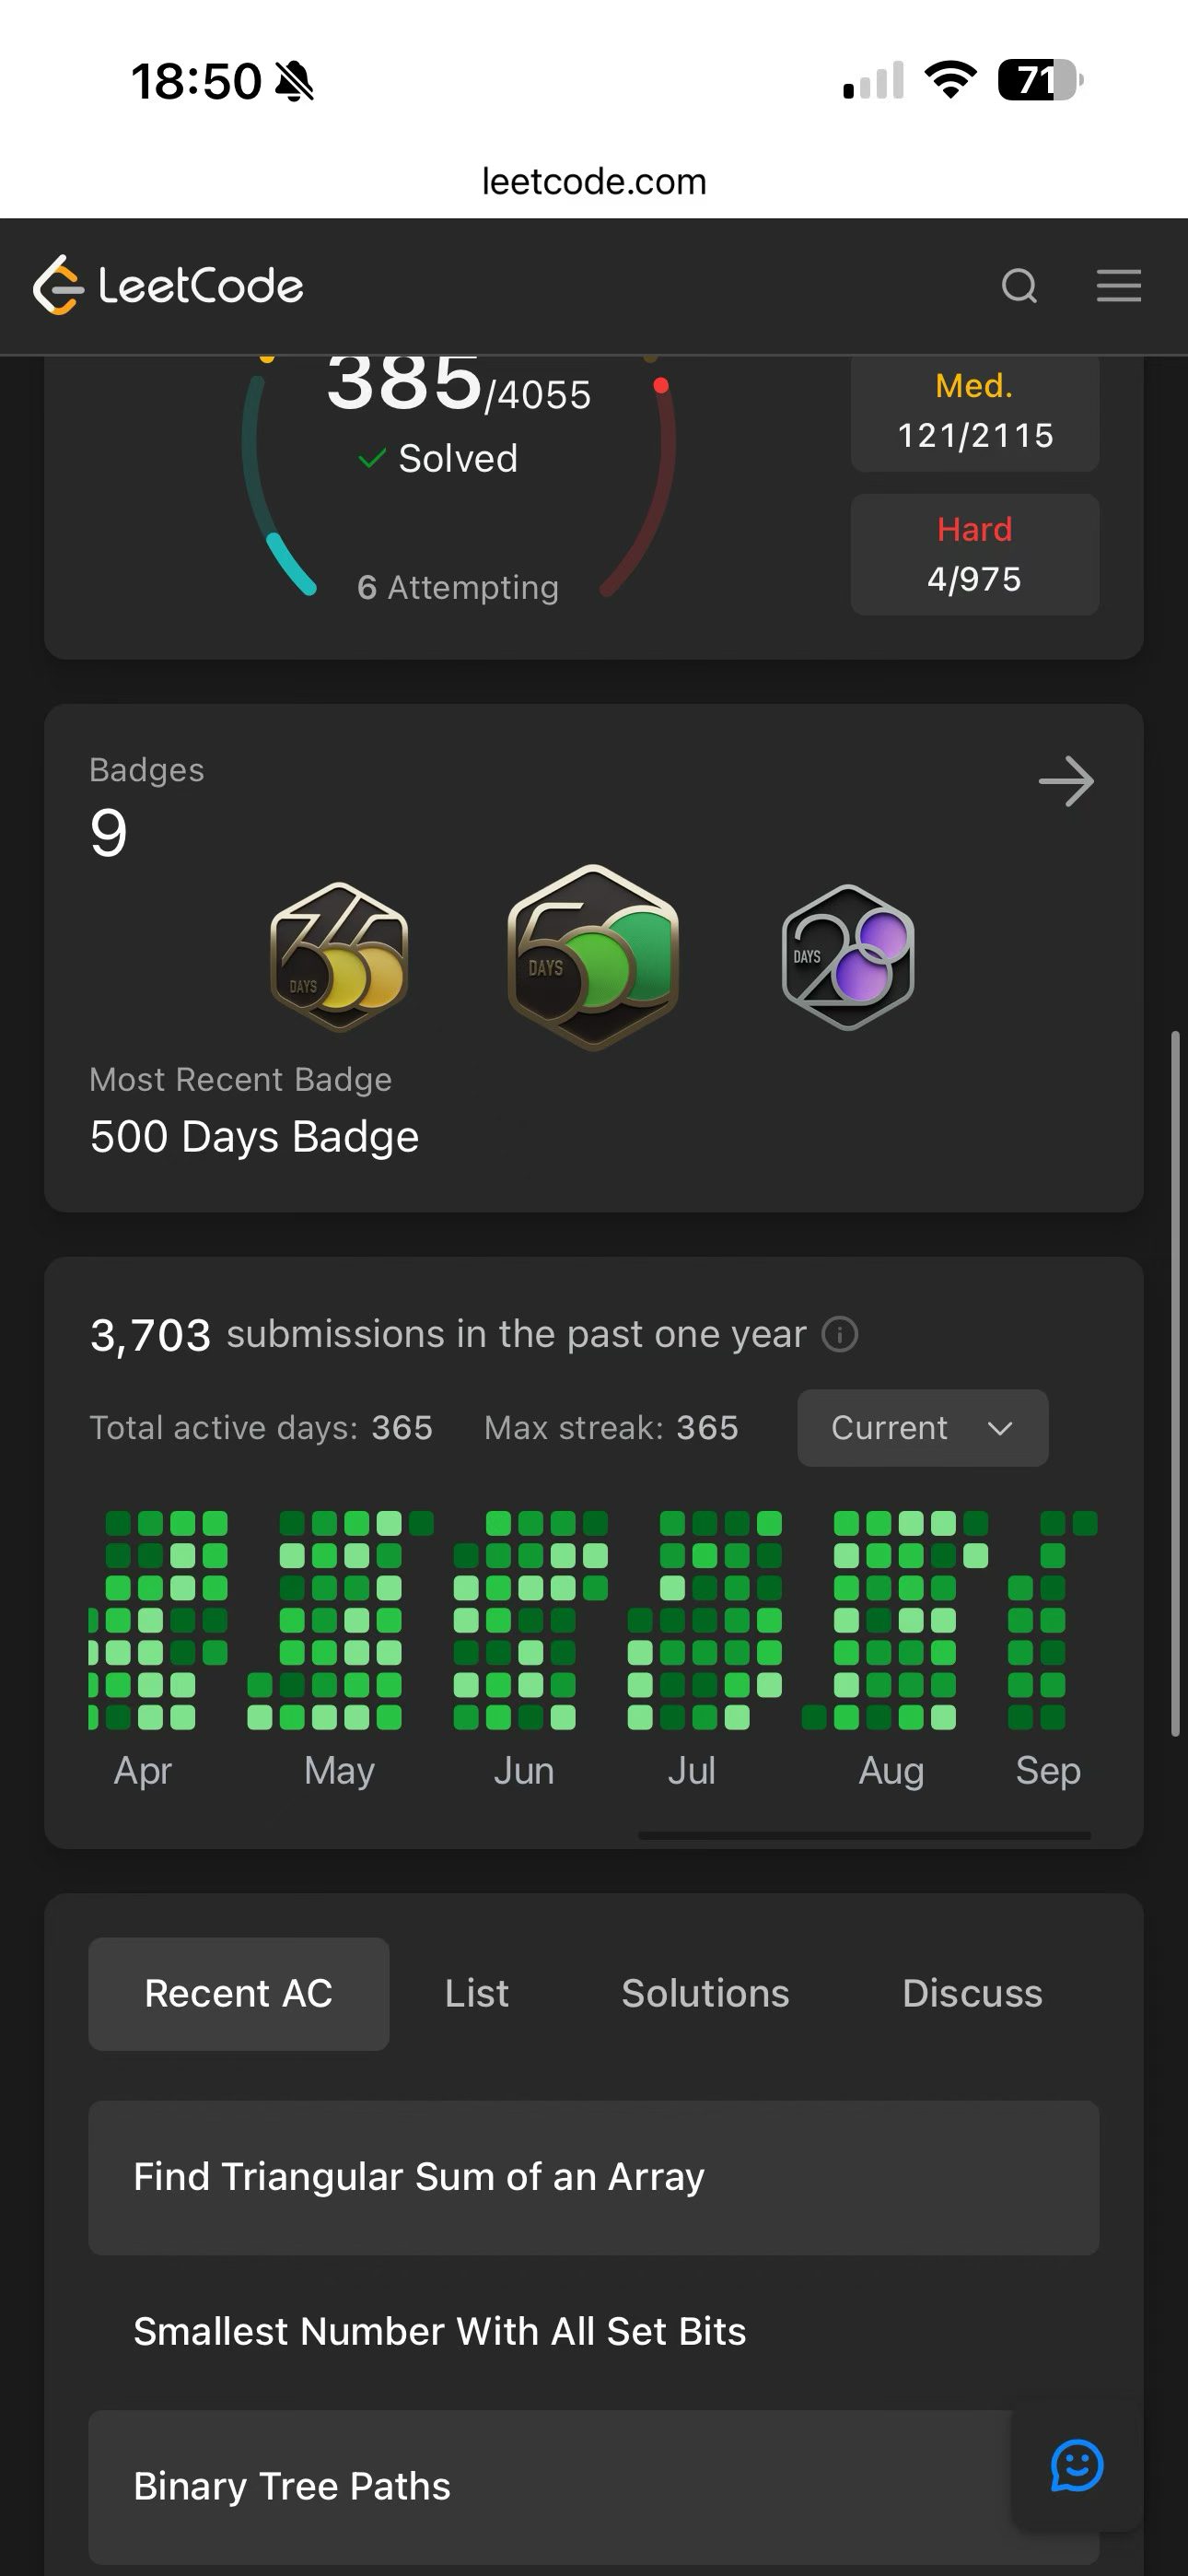Select the 500 Days green badge
Image resolution: width=1188 pixels, height=2576 pixels.
[x=593, y=957]
